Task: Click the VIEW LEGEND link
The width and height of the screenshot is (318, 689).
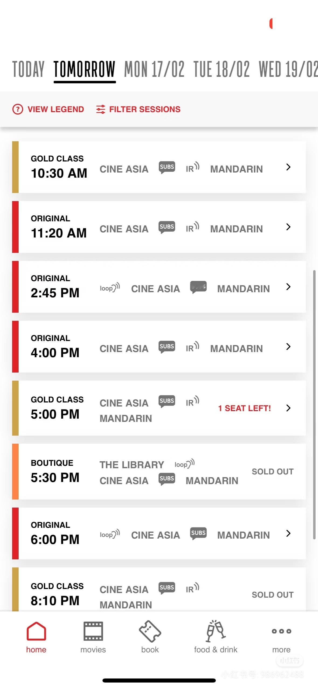Action: 56,109
